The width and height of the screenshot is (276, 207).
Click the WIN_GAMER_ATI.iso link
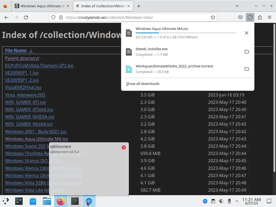click(x=25, y=102)
